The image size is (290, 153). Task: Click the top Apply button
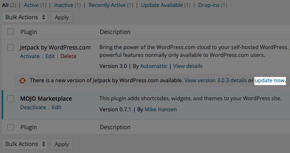(62, 18)
